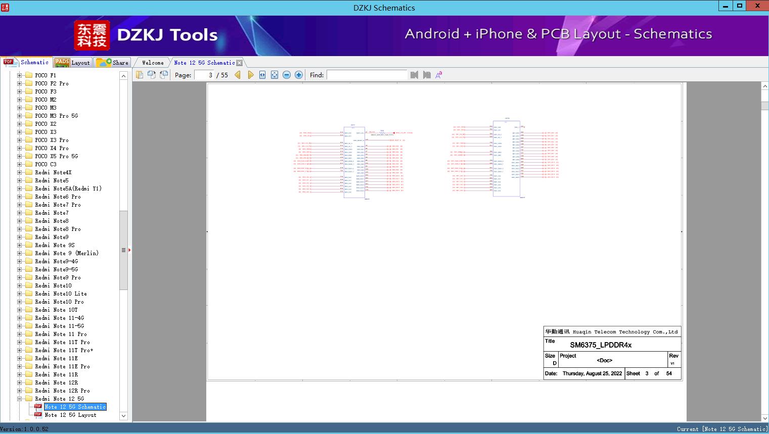Image resolution: width=769 pixels, height=434 pixels.
Task: Expand the Redmi Note 11 Pro node
Action: click(20, 334)
